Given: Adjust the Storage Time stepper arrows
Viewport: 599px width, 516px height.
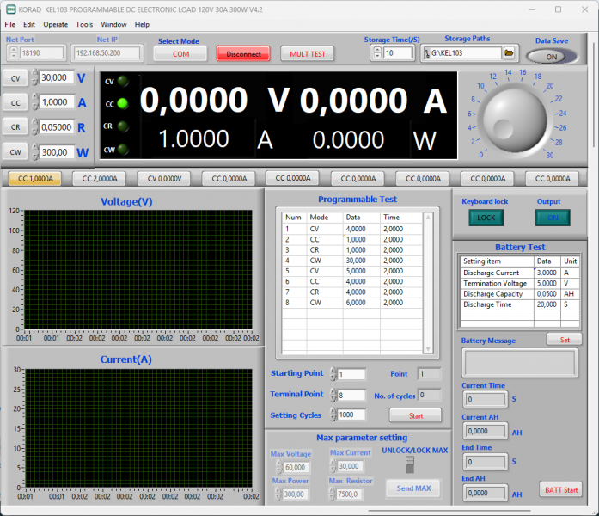Looking at the screenshot, I should pos(377,53).
